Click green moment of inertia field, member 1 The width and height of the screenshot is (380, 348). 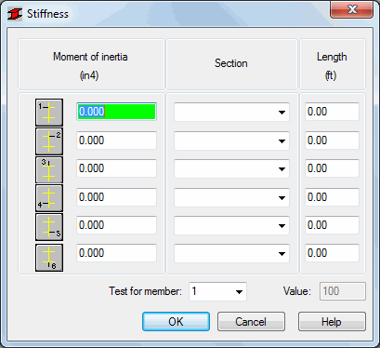[x=116, y=112]
